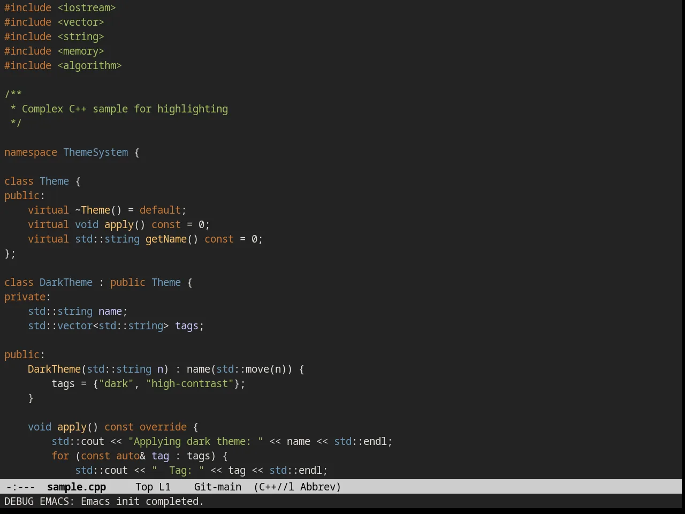Screen dimensions: 685x514
Task: Place cursor on '#include <memory>' line
Action: click(x=54, y=51)
